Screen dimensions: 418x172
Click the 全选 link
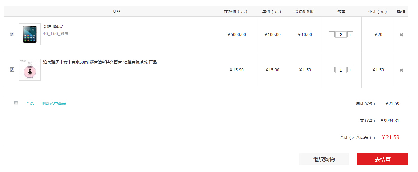click(x=30, y=103)
